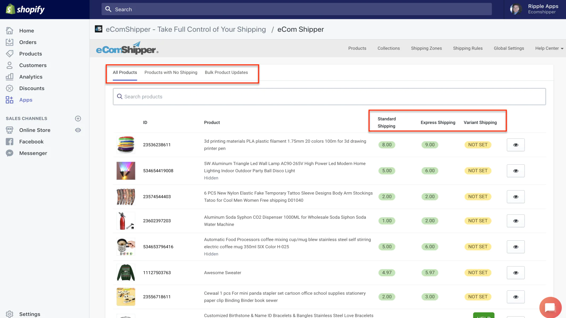View Cewaal panda stapler eye button
The image size is (566, 318).
(x=516, y=297)
